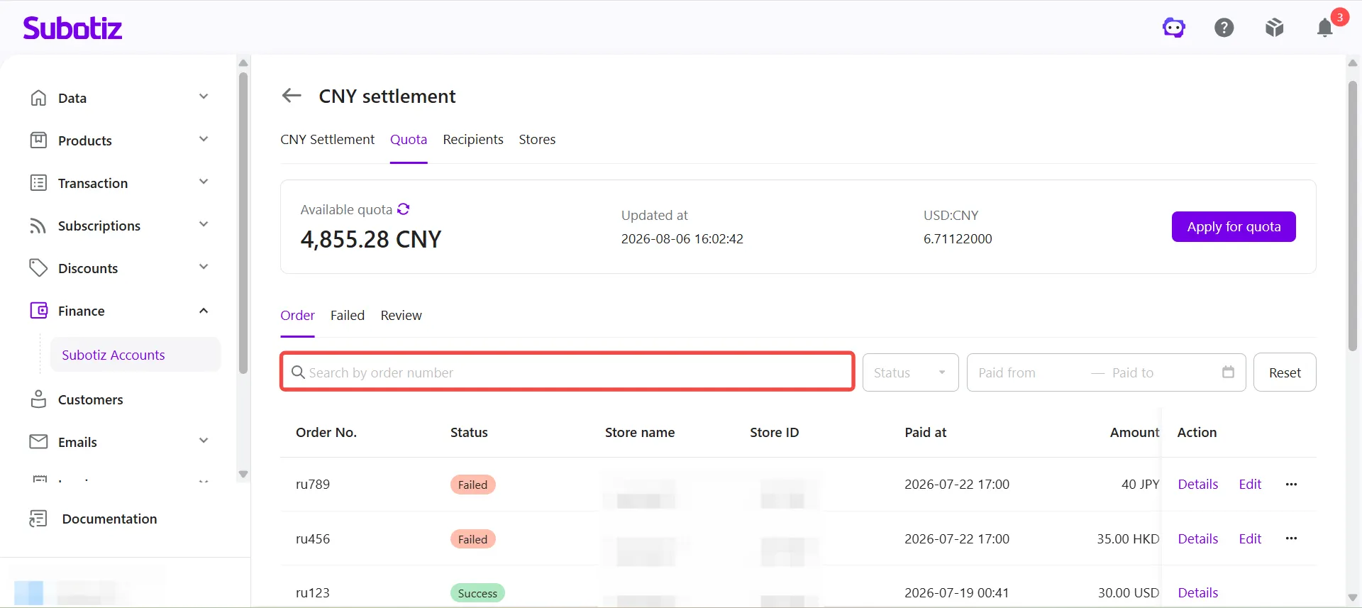The image size is (1362, 608).
Task: Click the Subotiz logo
Action: tap(72, 28)
